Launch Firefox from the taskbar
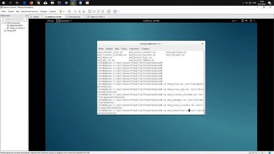 (x=31, y=3)
